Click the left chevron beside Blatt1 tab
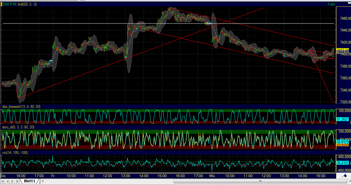This screenshot has height=185, width=351. (43, 182)
